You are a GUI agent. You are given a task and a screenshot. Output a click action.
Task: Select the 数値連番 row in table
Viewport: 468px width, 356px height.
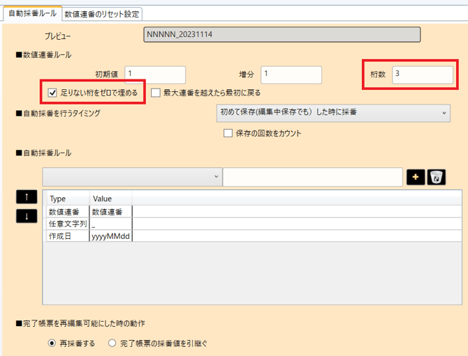pyautogui.click(x=67, y=212)
